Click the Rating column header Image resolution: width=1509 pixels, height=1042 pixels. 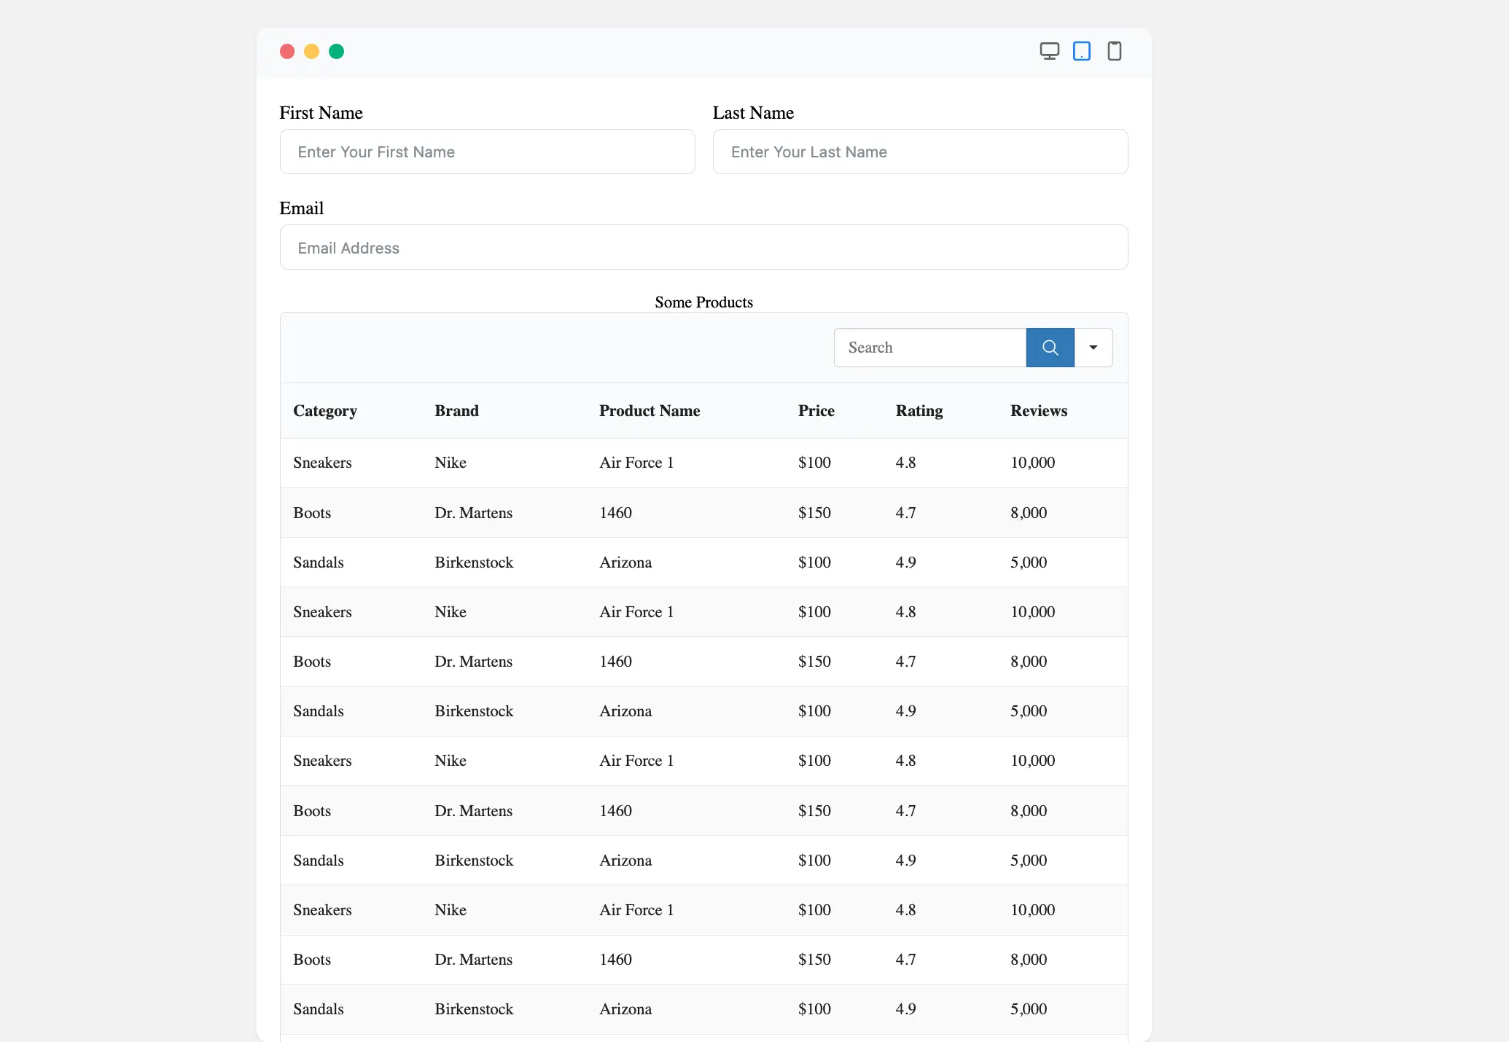(x=919, y=411)
